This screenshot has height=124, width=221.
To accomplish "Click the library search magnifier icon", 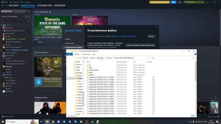I will [2, 21].
